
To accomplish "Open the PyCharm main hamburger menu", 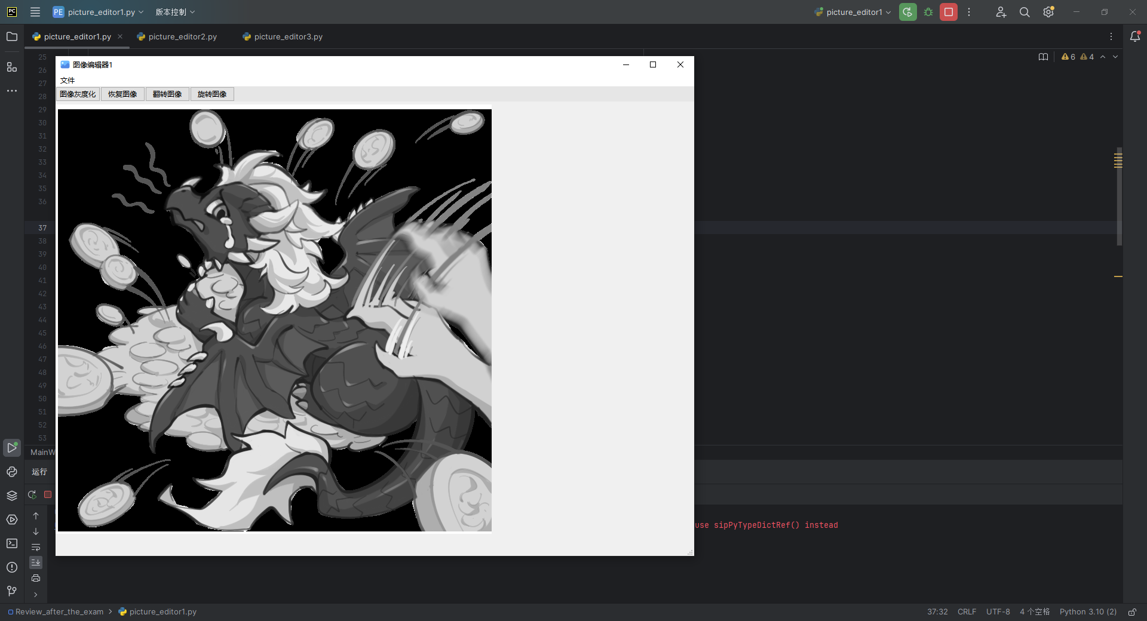I will [35, 12].
